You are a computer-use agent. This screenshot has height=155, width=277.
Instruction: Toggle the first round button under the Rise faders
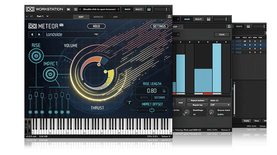click(x=30, y=112)
